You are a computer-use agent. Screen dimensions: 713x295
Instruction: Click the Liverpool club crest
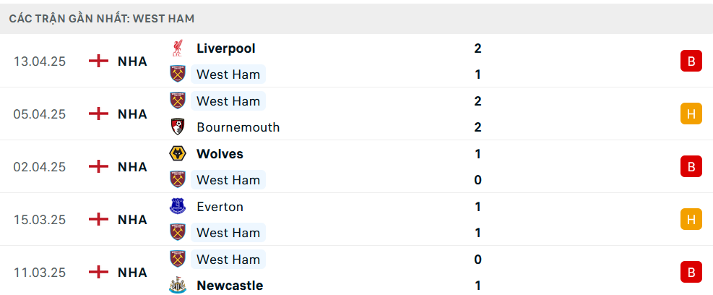click(177, 48)
